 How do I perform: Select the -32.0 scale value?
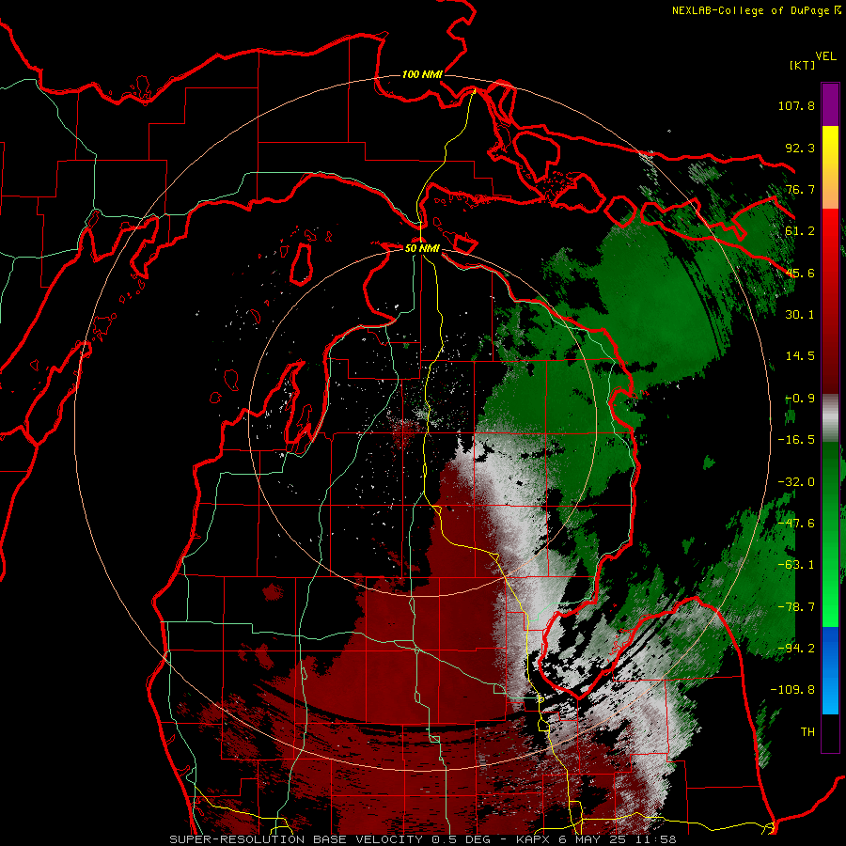pyautogui.click(x=796, y=482)
